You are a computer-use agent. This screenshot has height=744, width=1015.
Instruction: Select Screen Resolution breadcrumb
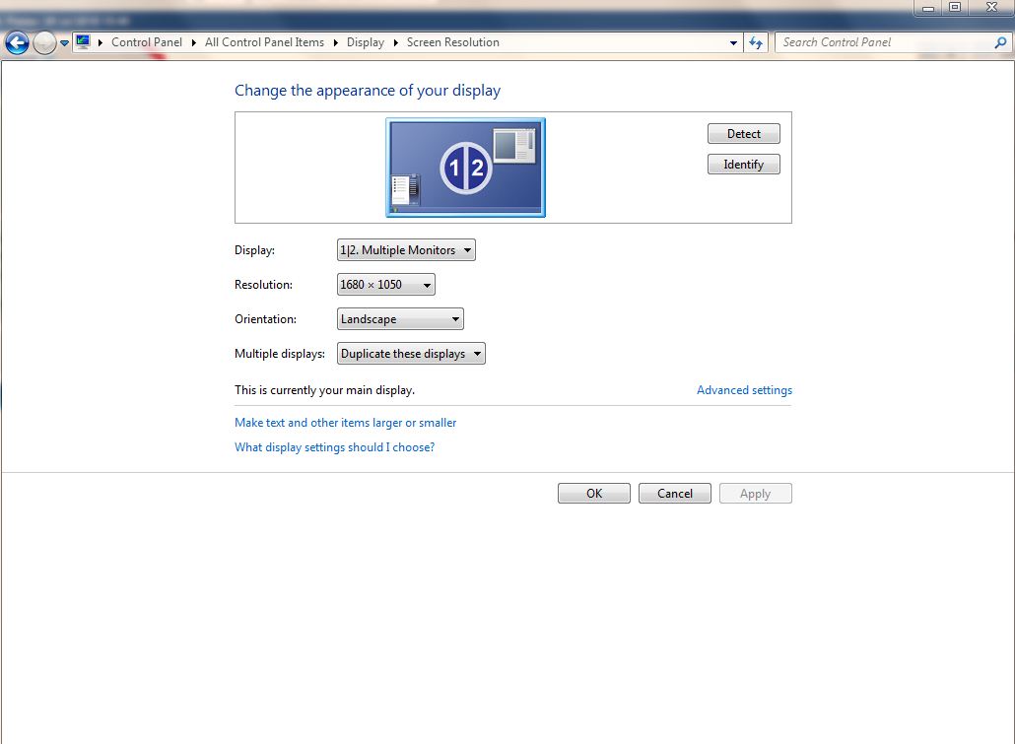(452, 42)
